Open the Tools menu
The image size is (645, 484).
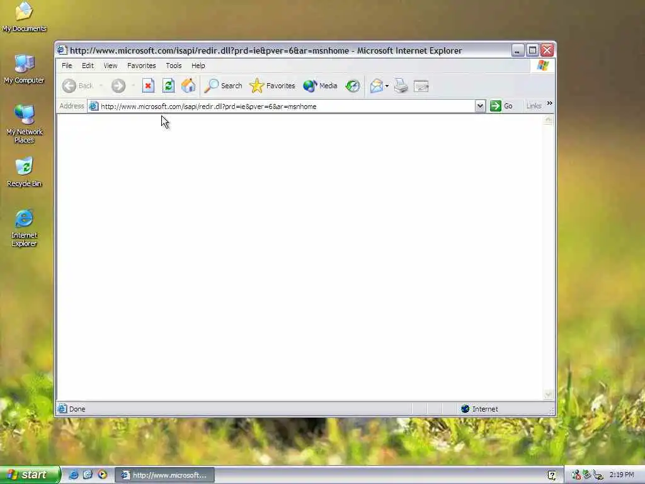click(174, 66)
